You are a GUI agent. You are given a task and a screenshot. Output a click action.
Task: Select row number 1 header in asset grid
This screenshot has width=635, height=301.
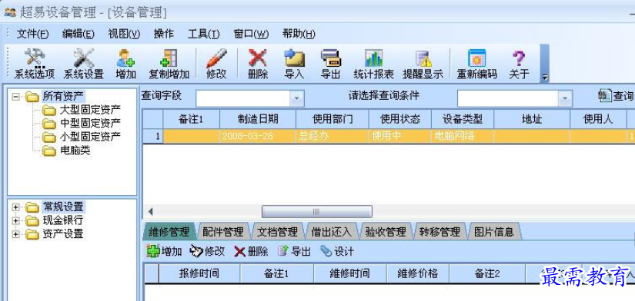153,136
